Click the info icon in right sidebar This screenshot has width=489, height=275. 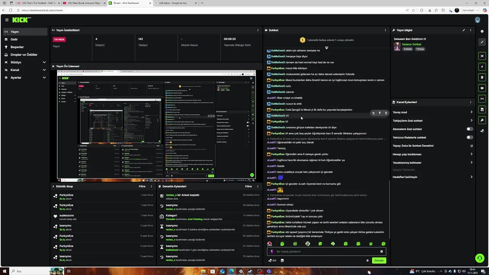[482, 31]
